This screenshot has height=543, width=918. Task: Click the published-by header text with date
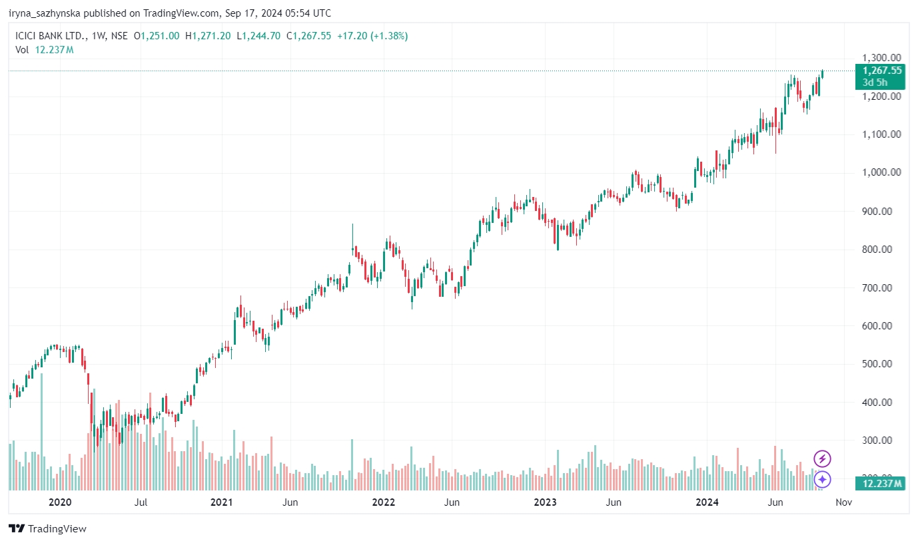[x=170, y=13]
